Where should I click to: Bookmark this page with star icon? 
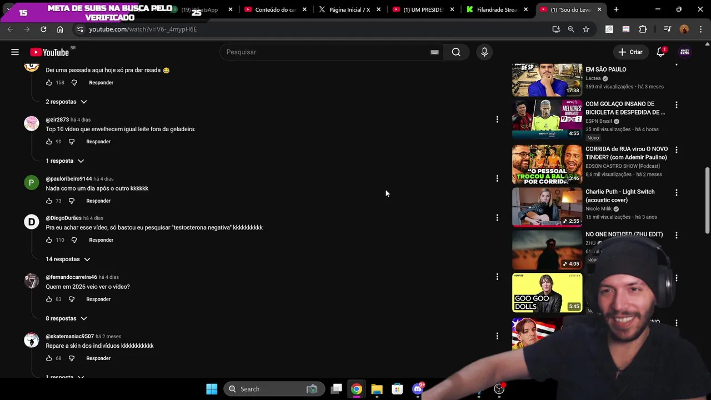pyautogui.click(x=586, y=29)
